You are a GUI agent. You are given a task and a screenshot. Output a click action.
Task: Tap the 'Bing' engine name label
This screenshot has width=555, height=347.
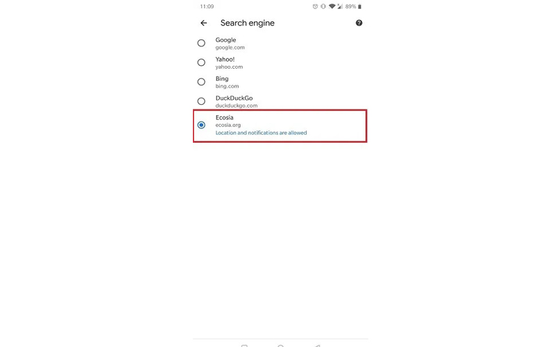point(222,78)
